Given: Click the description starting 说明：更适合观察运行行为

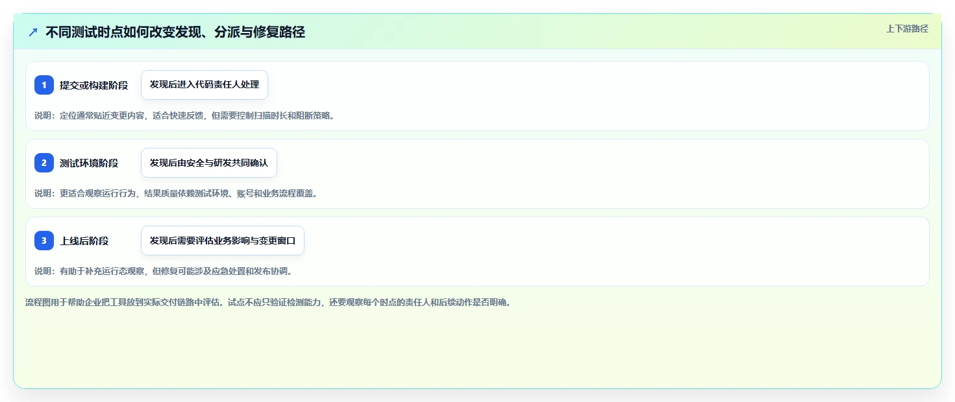Looking at the screenshot, I should click(x=176, y=193).
